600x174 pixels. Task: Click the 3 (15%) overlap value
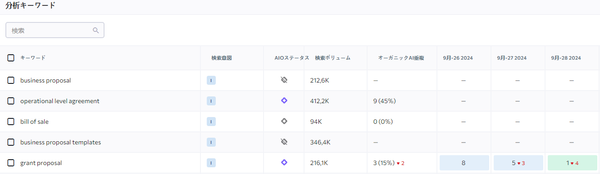(384, 163)
